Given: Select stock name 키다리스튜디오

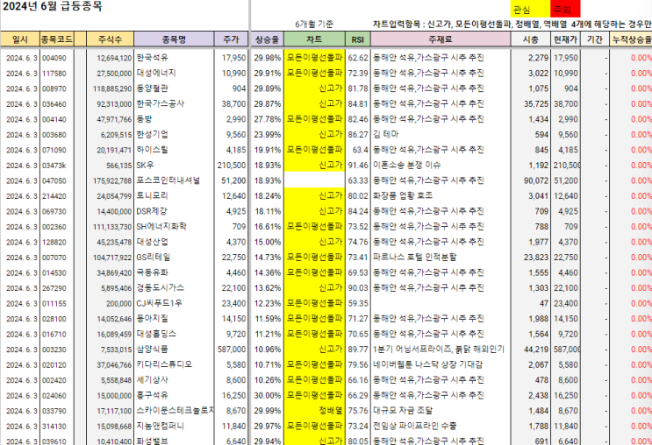Looking at the screenshot, I should point(164,365).
